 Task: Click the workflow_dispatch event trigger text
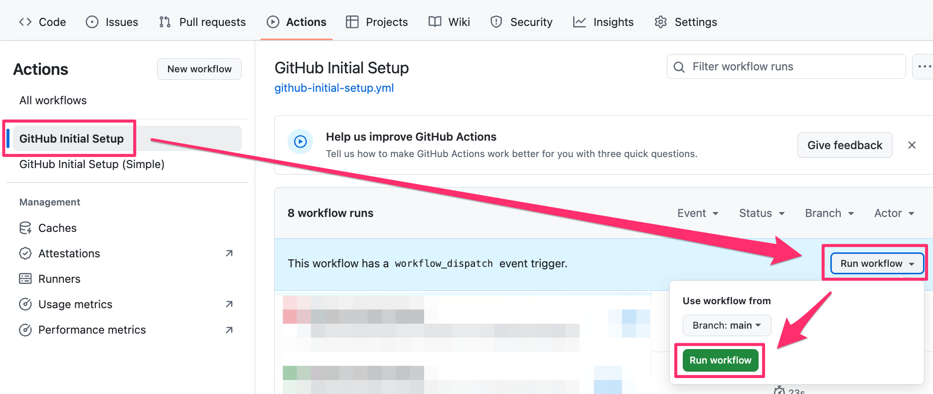coord(428,263)
